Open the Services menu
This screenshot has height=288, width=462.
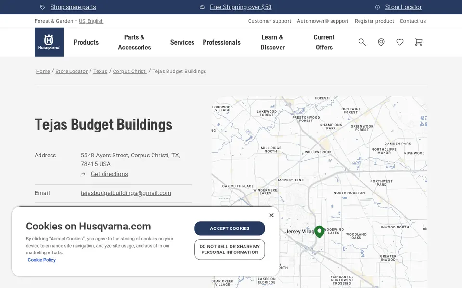tap(182, 42)
